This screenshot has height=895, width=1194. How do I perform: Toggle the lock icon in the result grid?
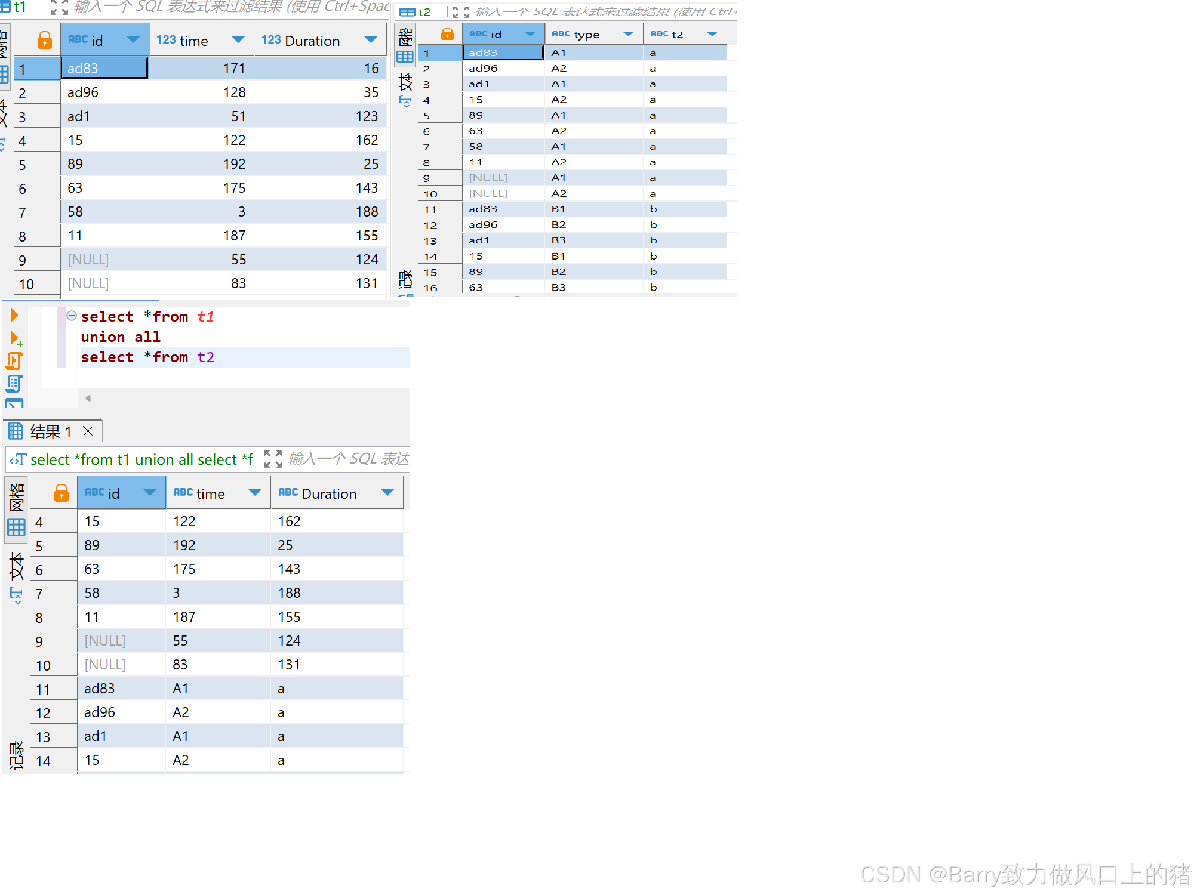click(61, 493)
